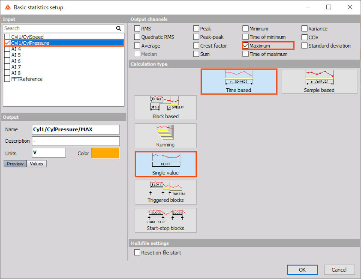This screenshot has width=361, height=279.
Task: Switch to the Preview tab
Action: click(15, 164)
